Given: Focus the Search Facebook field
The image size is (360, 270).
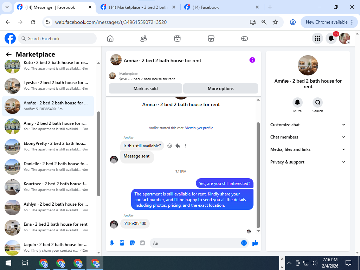Looking at the screenshot, I should 57,38.
